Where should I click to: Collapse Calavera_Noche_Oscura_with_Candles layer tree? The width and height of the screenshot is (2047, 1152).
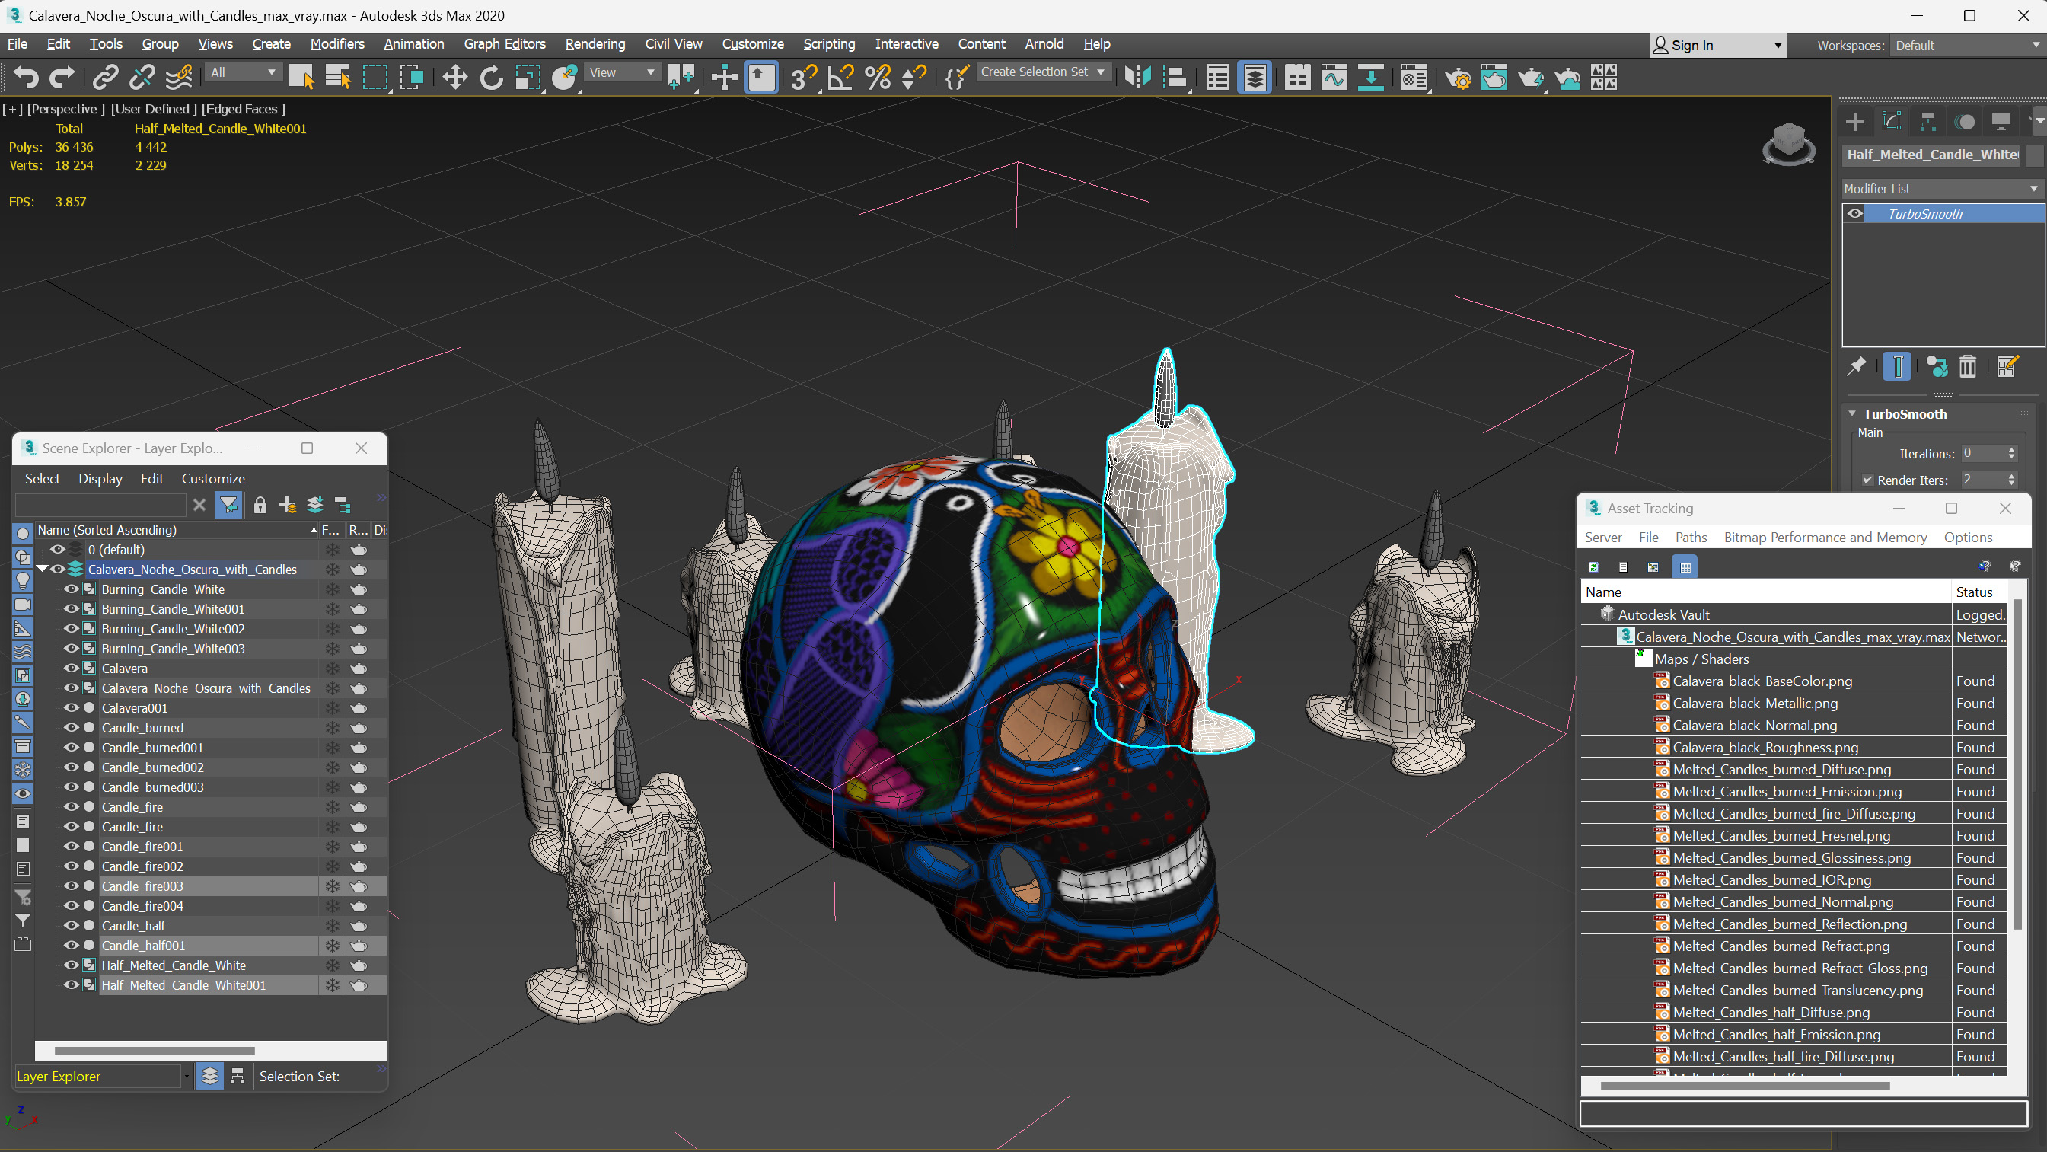tap(42, 570)
